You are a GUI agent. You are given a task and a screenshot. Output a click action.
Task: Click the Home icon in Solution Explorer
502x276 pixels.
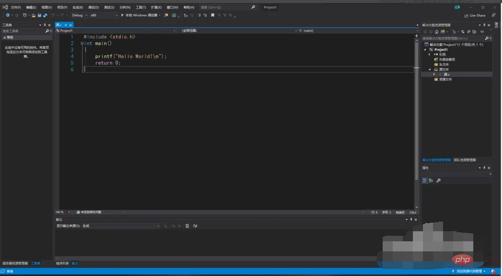[x=437, y=32]
